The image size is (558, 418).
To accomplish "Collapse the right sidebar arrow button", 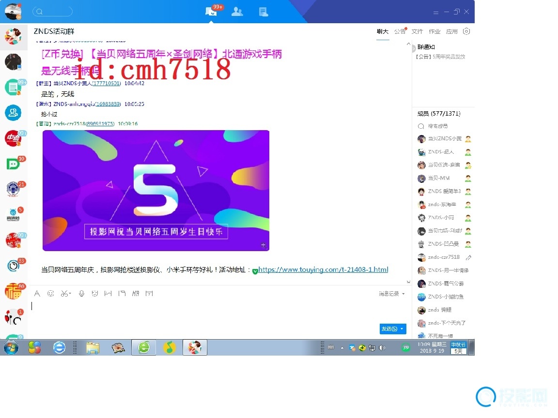I will coord(414,47).
